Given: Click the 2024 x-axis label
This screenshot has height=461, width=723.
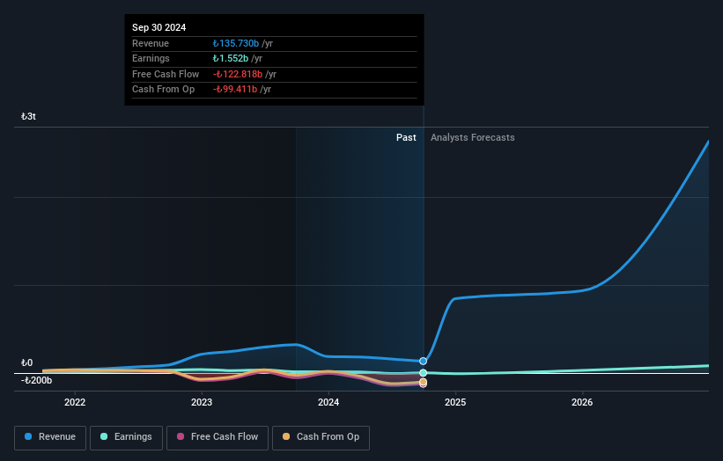Looking at the screenshot, I should click(328, 403).
